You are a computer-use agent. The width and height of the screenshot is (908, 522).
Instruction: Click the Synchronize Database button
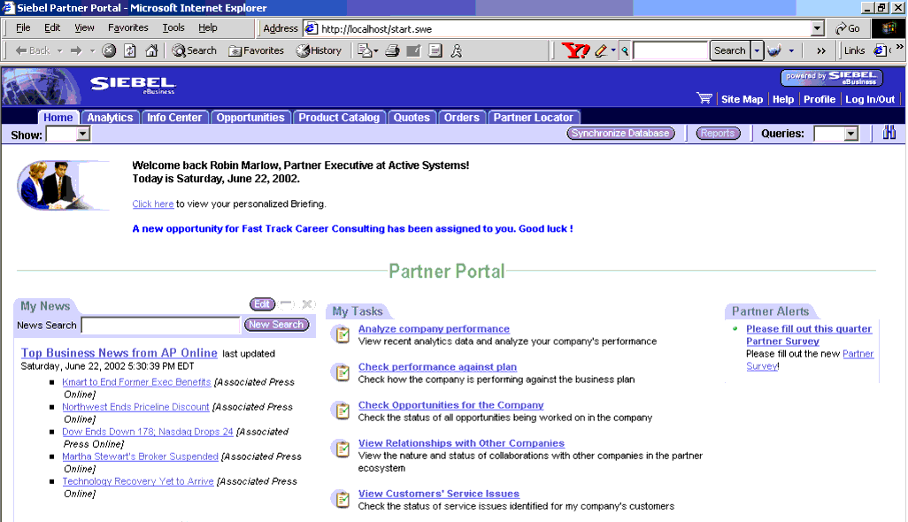point(620,133)
